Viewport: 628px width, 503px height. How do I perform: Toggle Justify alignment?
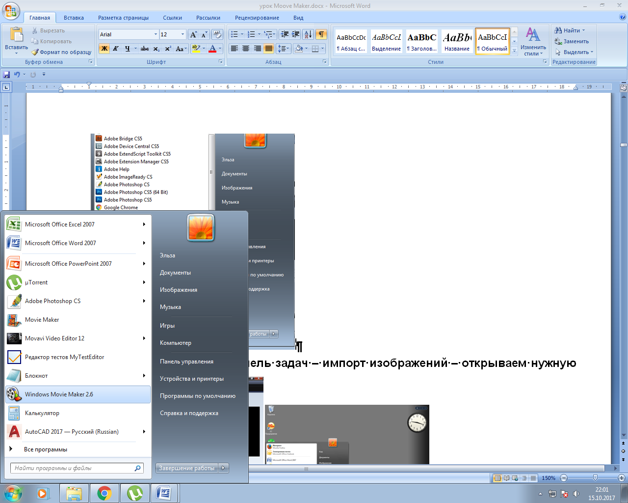click(x=268, y=49)
